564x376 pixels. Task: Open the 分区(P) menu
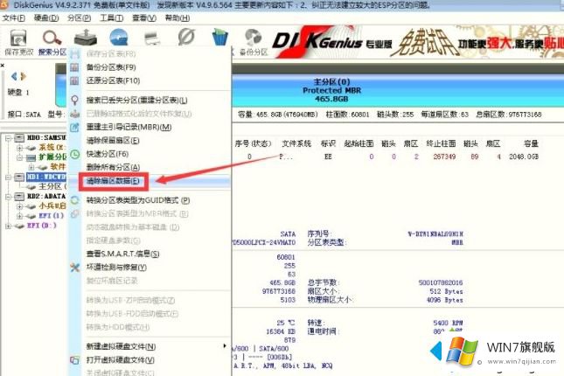pyautogui.click(x=79, y=18)
